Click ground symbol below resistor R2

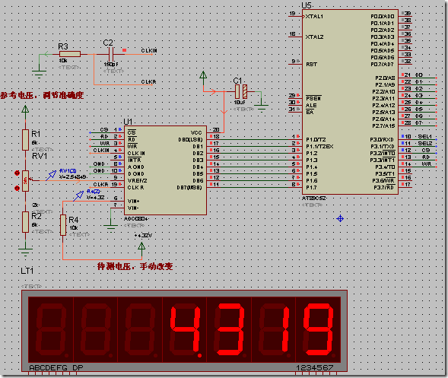click(25, 253)
